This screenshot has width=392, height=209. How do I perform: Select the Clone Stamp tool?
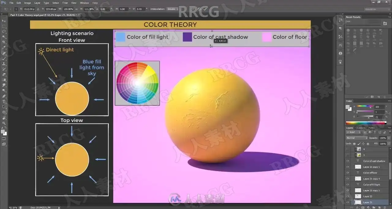tap(4, 64)
